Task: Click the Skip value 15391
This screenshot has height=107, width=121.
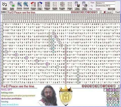Action: [x=98, y=9]
